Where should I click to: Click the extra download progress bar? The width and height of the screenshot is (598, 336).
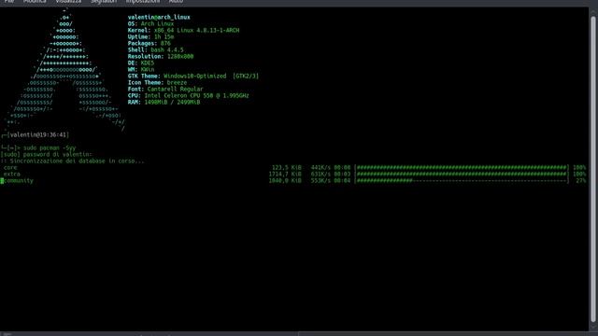[462, 175]
